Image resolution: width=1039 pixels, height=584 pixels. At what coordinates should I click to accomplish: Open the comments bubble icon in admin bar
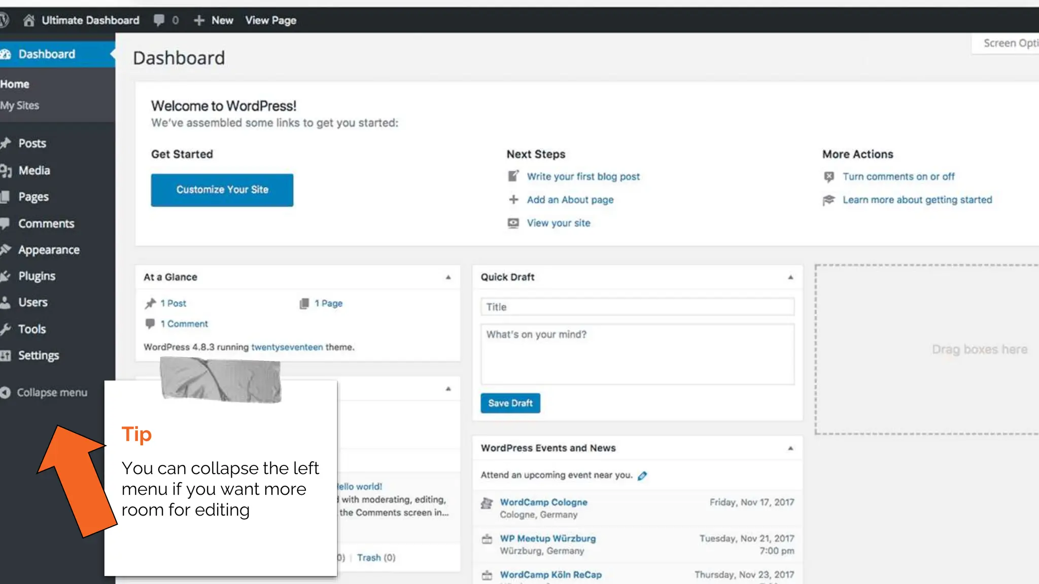click(159, 20)
